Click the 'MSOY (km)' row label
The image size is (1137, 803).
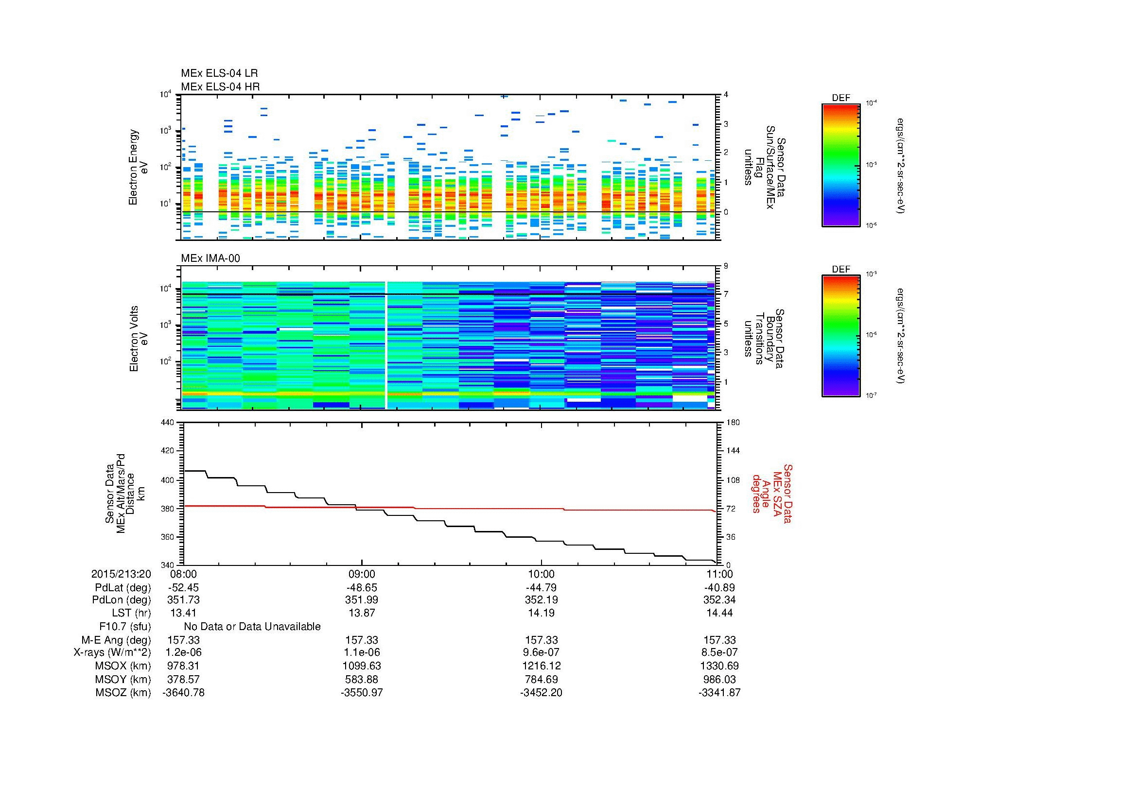[x=123, y=679]
